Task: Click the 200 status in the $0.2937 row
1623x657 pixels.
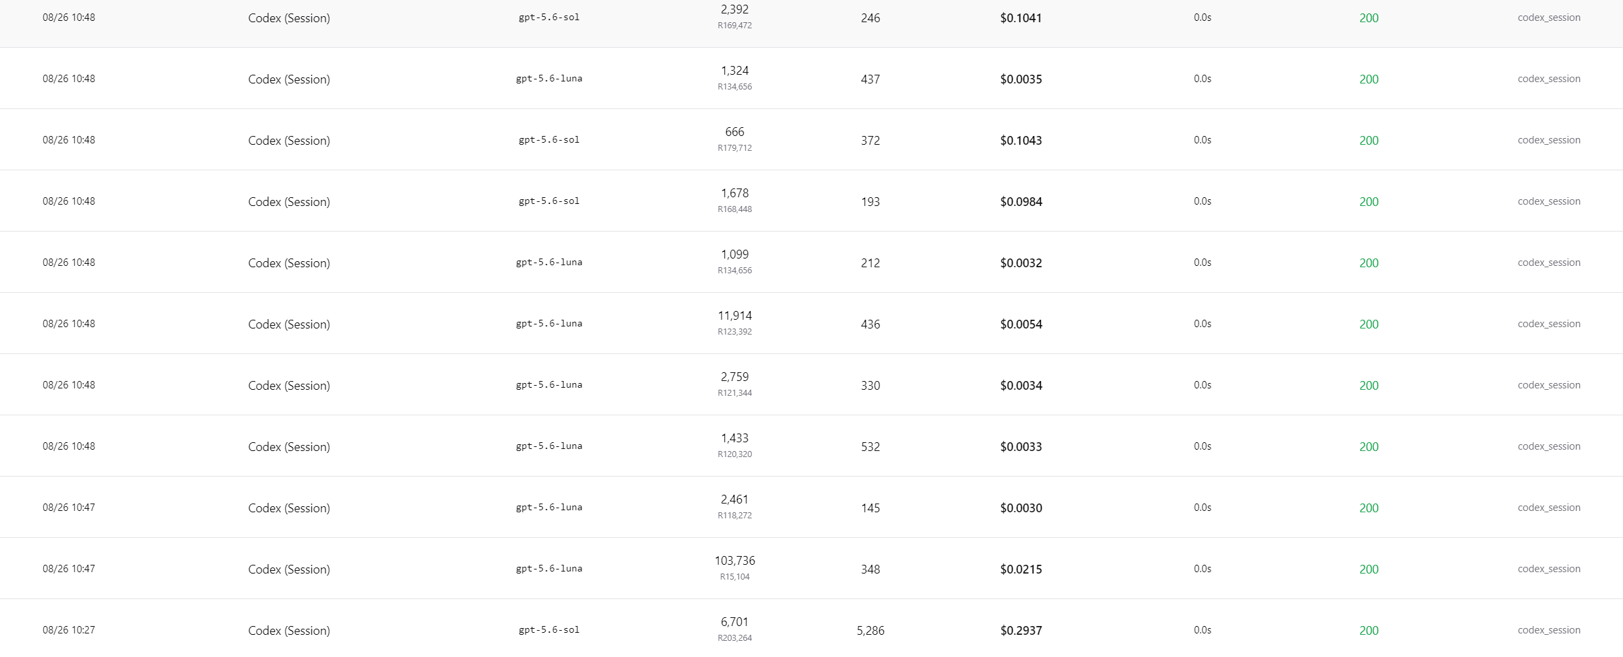Action: [1369, 631]
